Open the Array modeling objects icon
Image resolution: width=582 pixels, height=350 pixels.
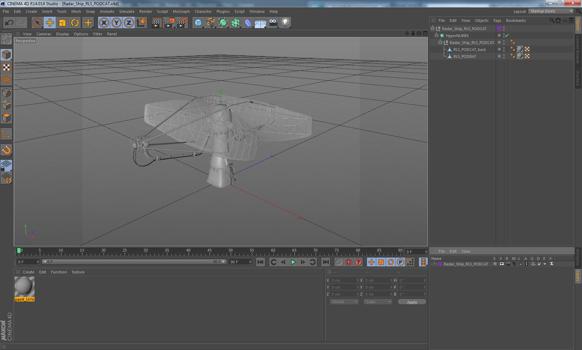[x=236, y=23]
